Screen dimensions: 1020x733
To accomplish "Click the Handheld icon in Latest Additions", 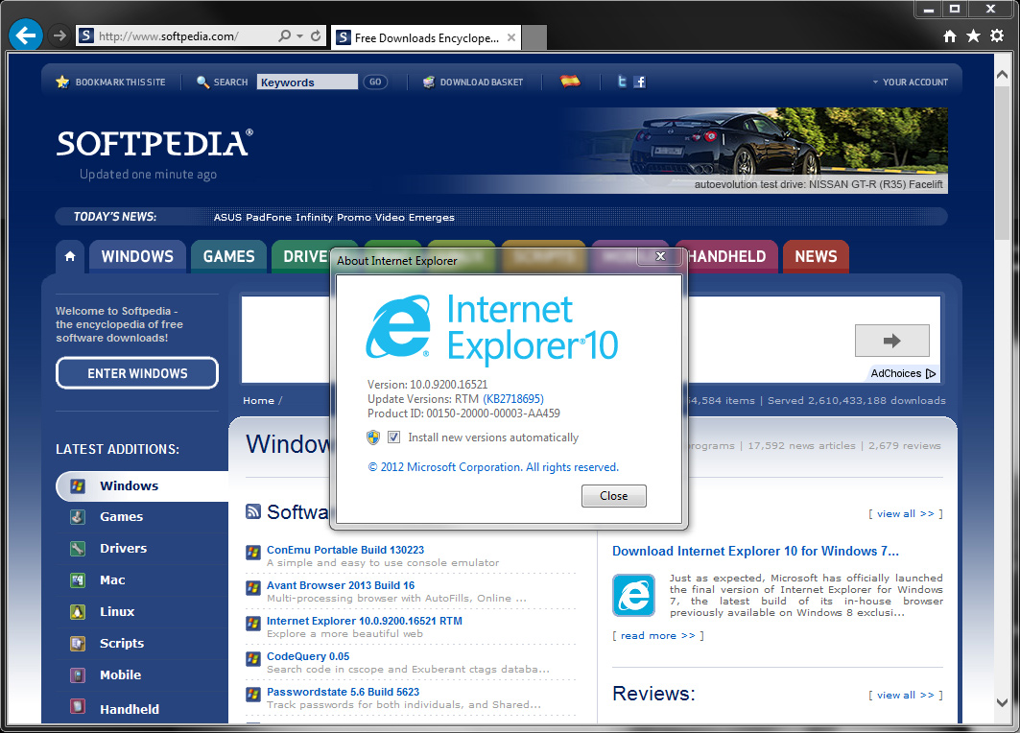I will point(78,706).
